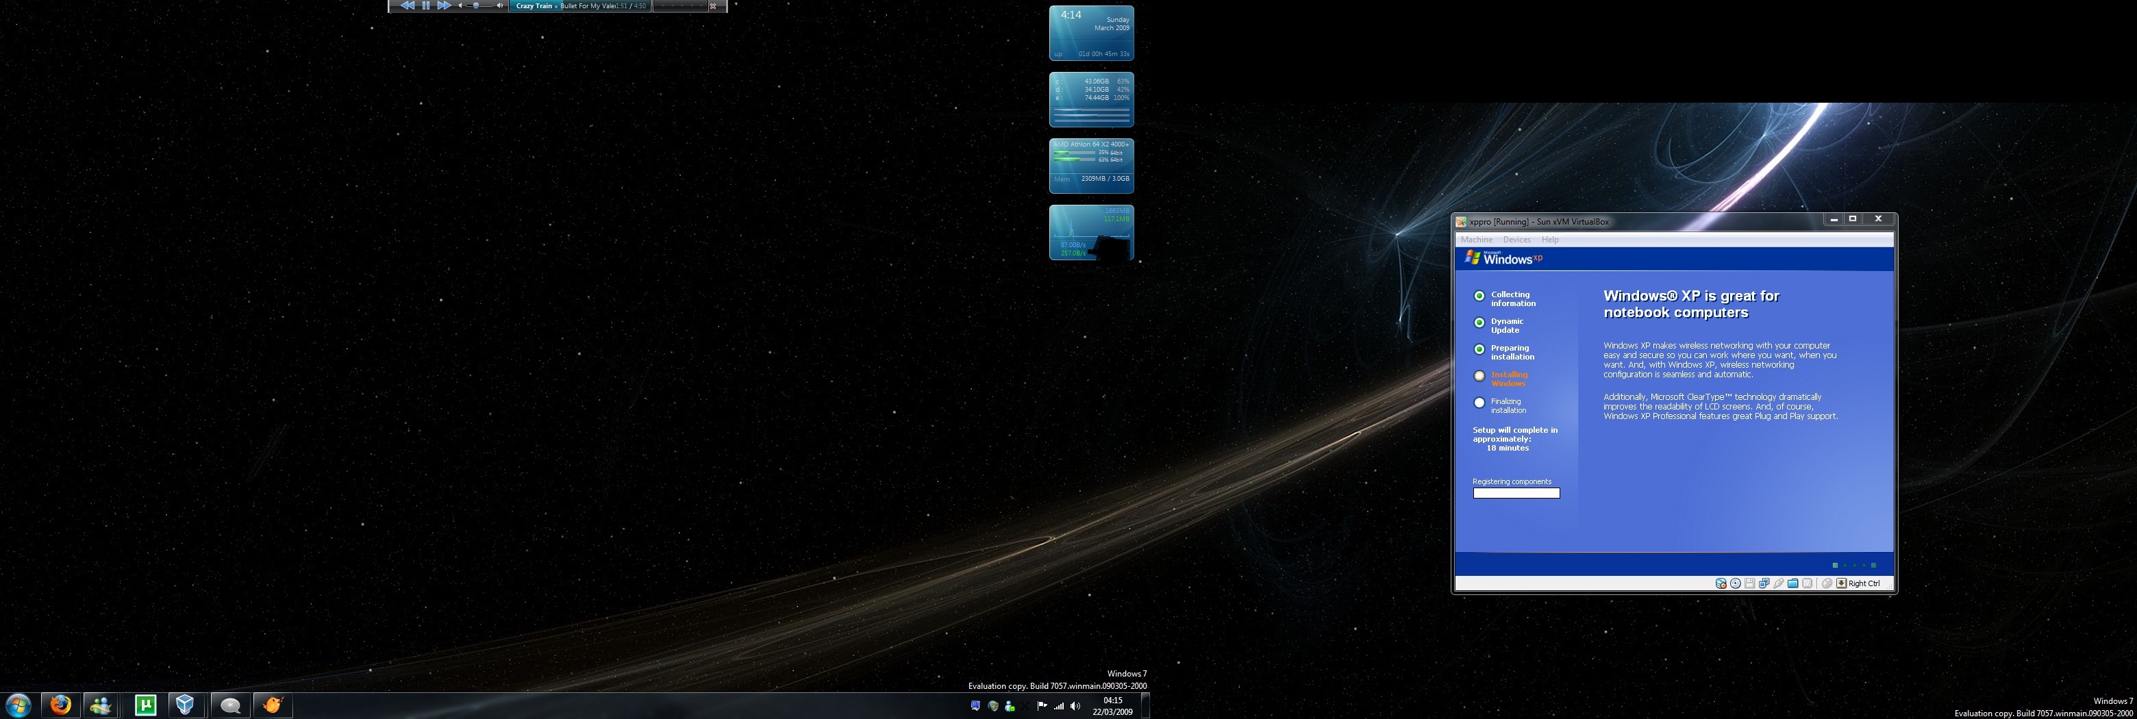
Task: Click the mute speaker icon in media player
Action: pos(460,5)
